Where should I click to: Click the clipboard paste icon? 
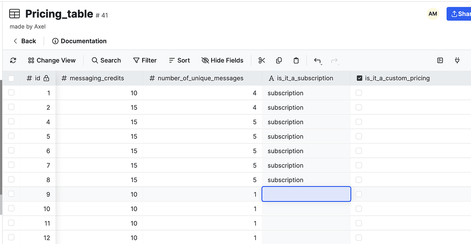296,61
